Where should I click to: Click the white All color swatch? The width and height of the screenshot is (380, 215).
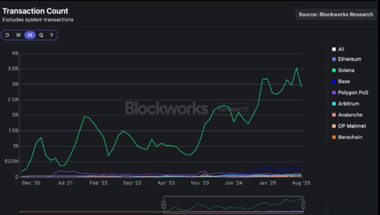334,49
